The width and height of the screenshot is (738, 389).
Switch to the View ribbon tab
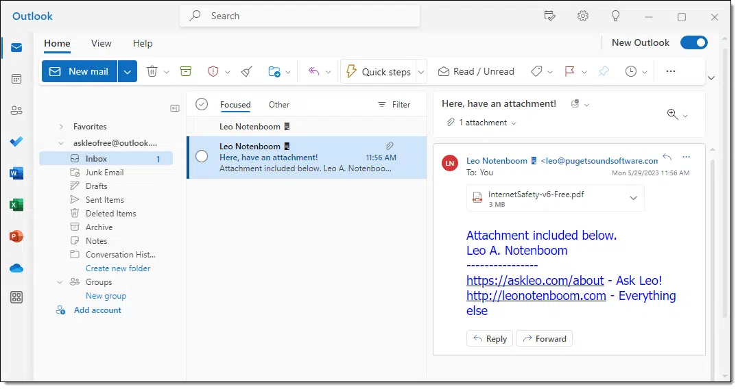click(x=102, y=43)
